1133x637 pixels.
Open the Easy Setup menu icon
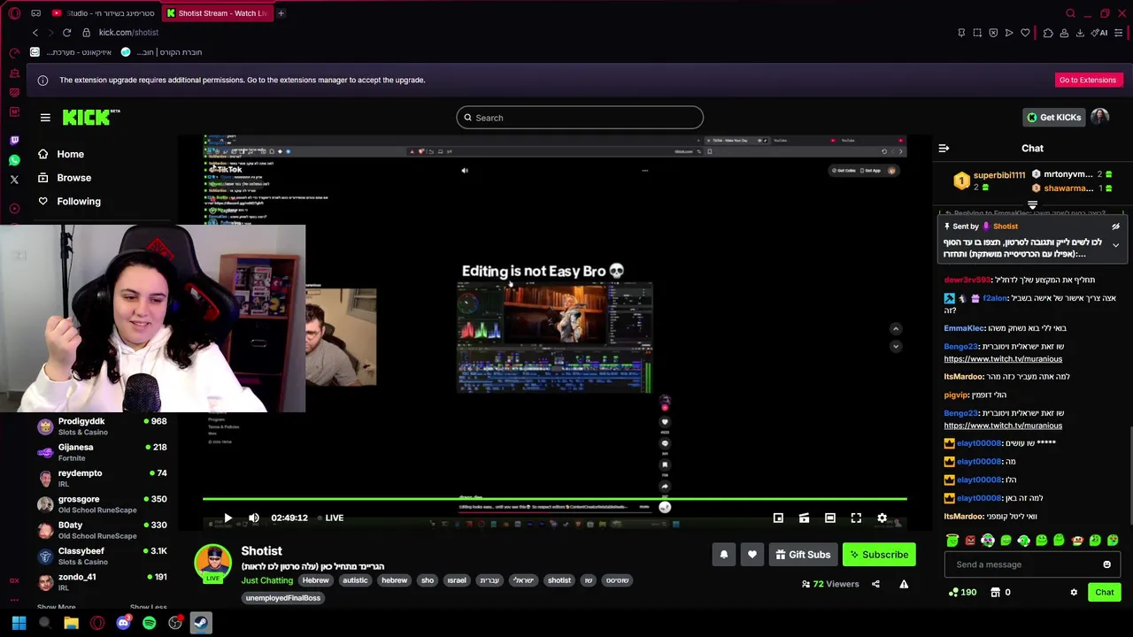point(1119,33)
